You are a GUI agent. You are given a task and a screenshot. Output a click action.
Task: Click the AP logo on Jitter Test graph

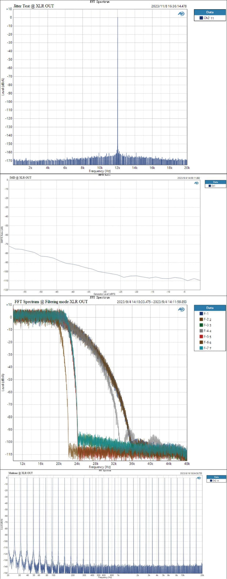tap(181, 13)
